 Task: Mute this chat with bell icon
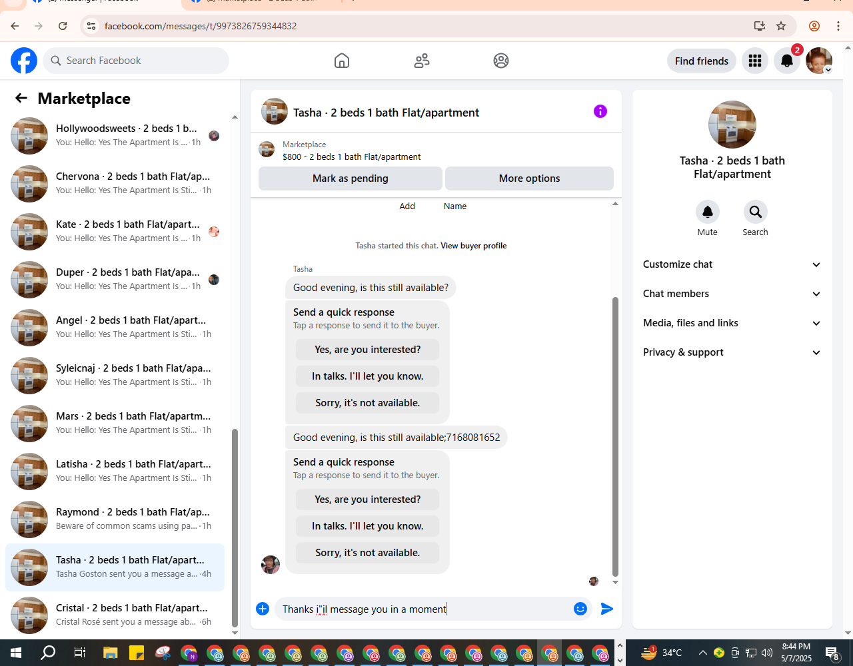pos(708,212)
